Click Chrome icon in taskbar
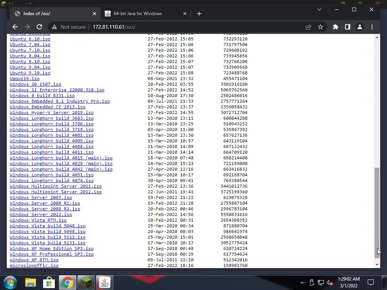 tap(67, 282)
